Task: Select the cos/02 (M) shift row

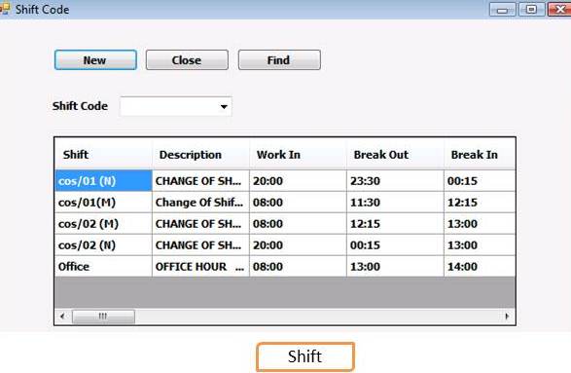Action: 285,224
